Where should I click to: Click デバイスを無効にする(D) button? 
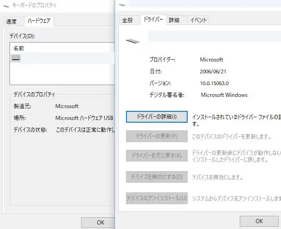pos(157,177)
